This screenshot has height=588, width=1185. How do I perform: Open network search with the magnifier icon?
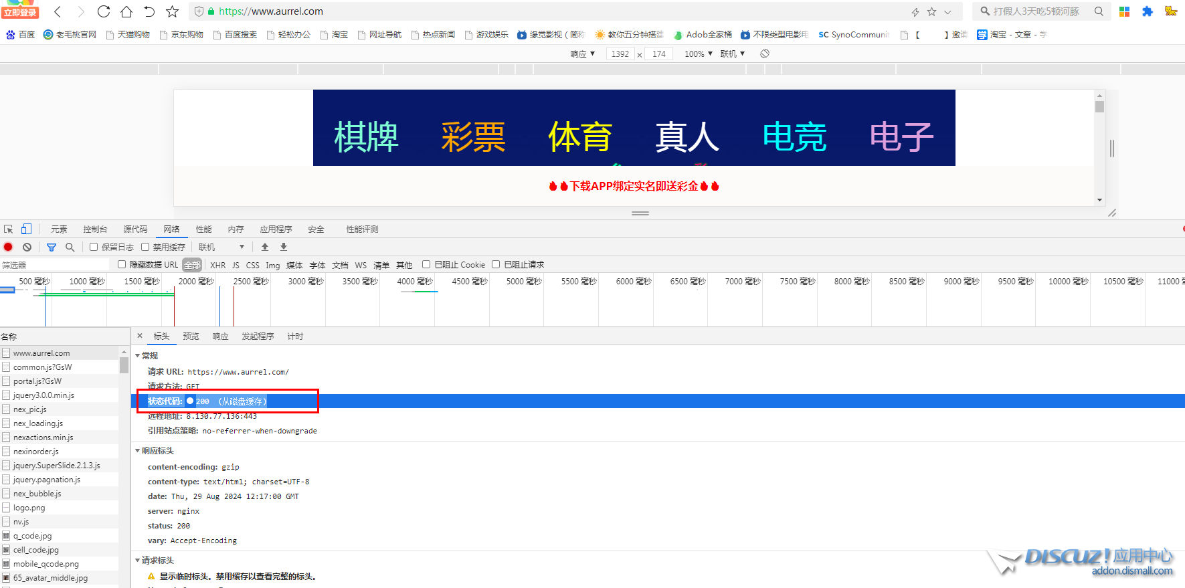point(70,247)
